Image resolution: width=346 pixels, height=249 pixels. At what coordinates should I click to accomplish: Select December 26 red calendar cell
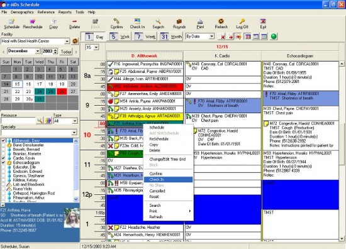62,92
